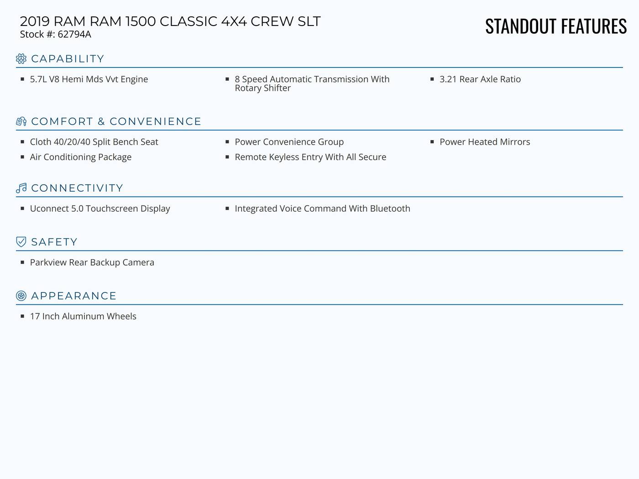Click the STANDOUT FEATURES title

(556, 26)
